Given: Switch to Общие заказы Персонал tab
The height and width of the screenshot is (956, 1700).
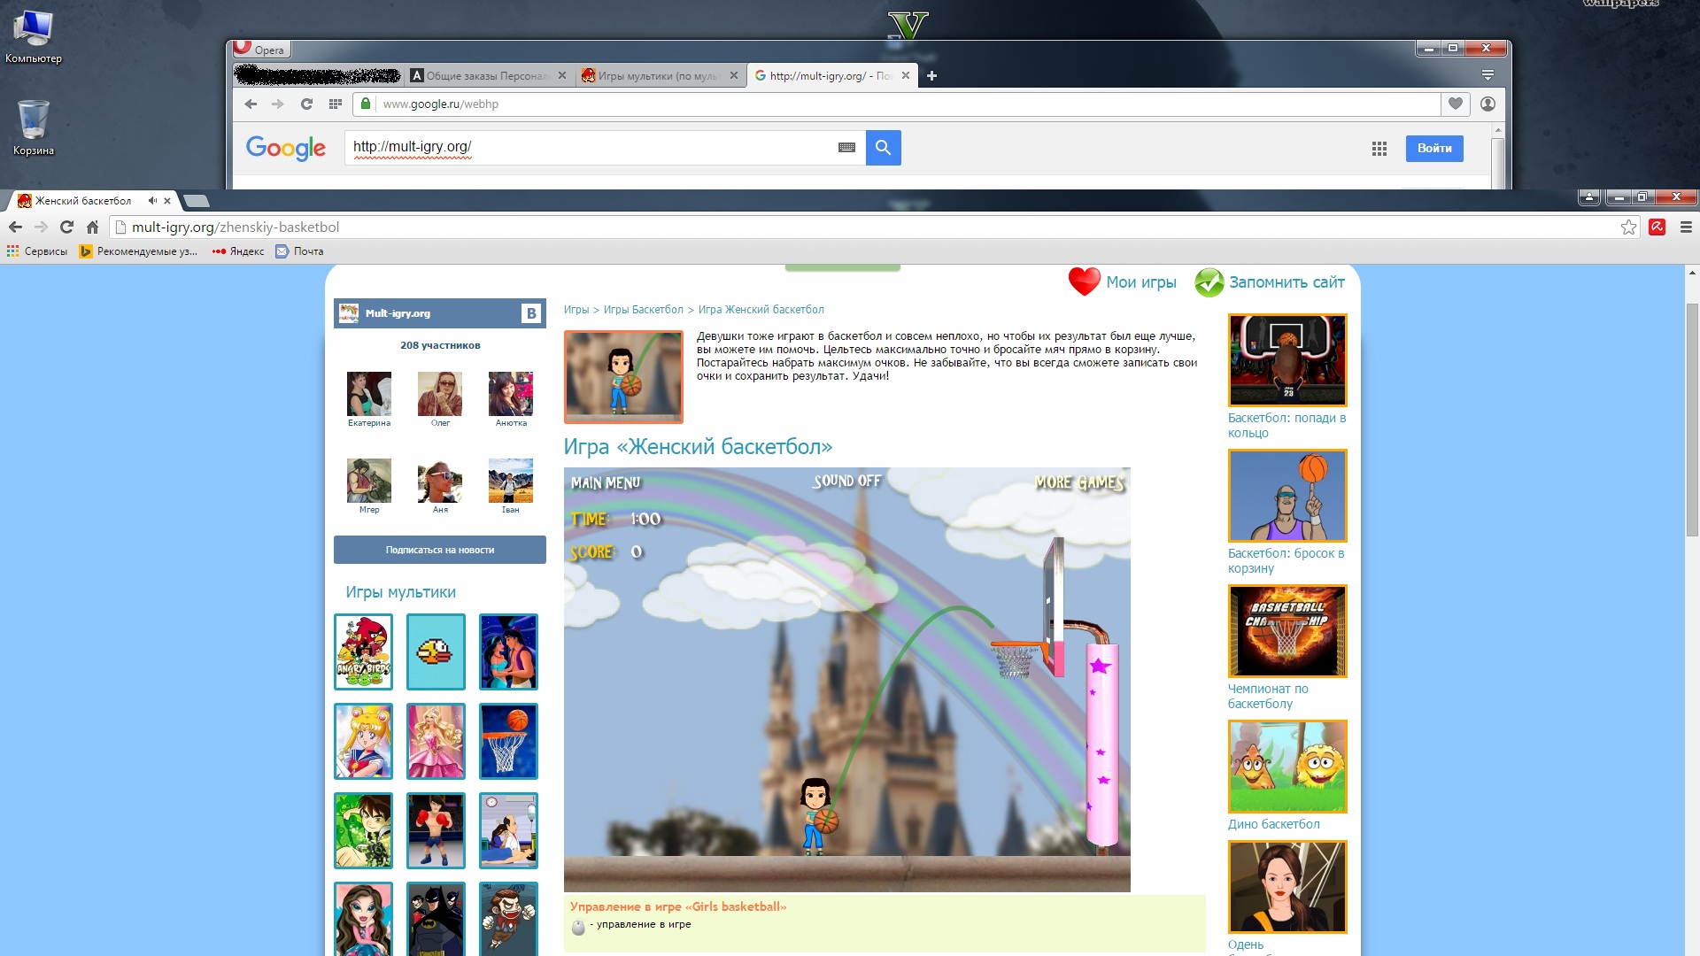Looking at the screenshot, I should 489,76.
